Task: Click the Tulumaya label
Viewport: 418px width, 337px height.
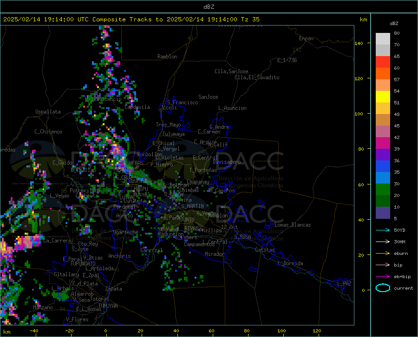Action: click(x=174, y=134)
